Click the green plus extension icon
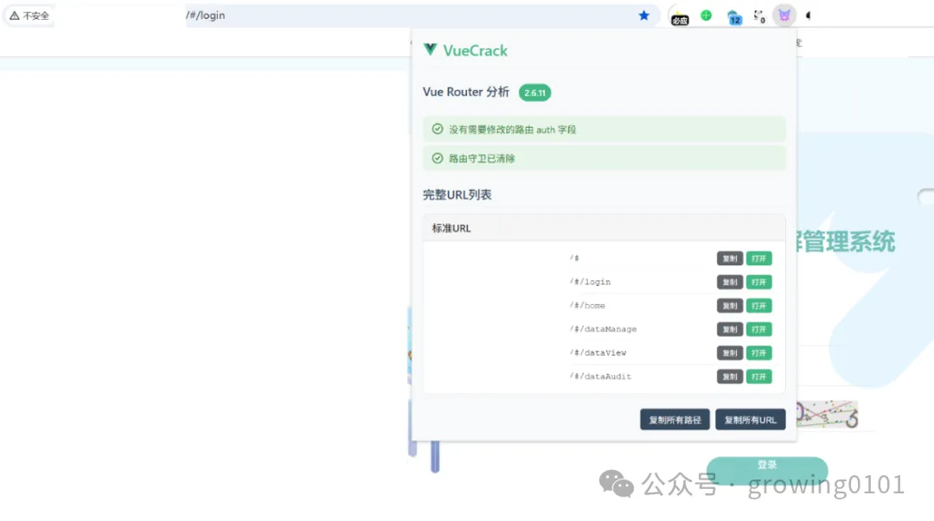 (x=706, y=15)
